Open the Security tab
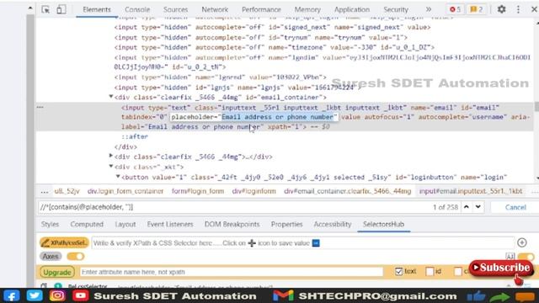Image resolution: width=539 pixels, height=303 pixels. (396, 9)
